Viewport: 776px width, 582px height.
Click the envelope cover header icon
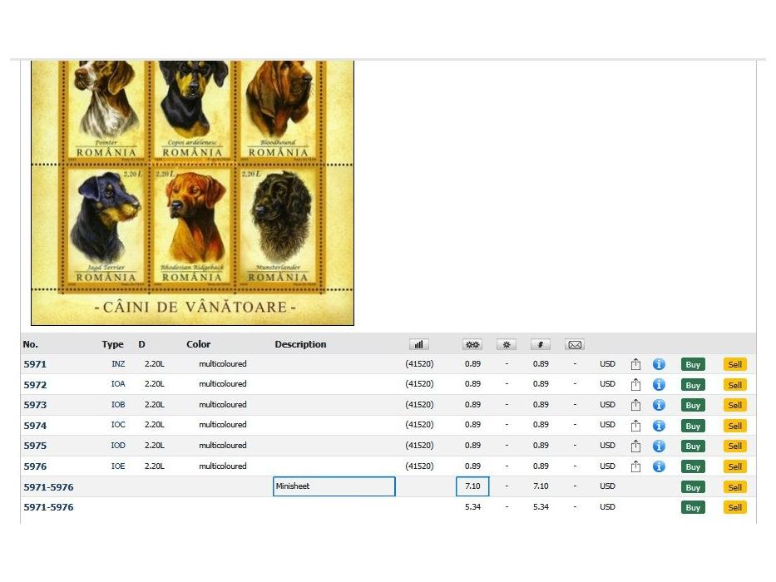tap(575, 344)
